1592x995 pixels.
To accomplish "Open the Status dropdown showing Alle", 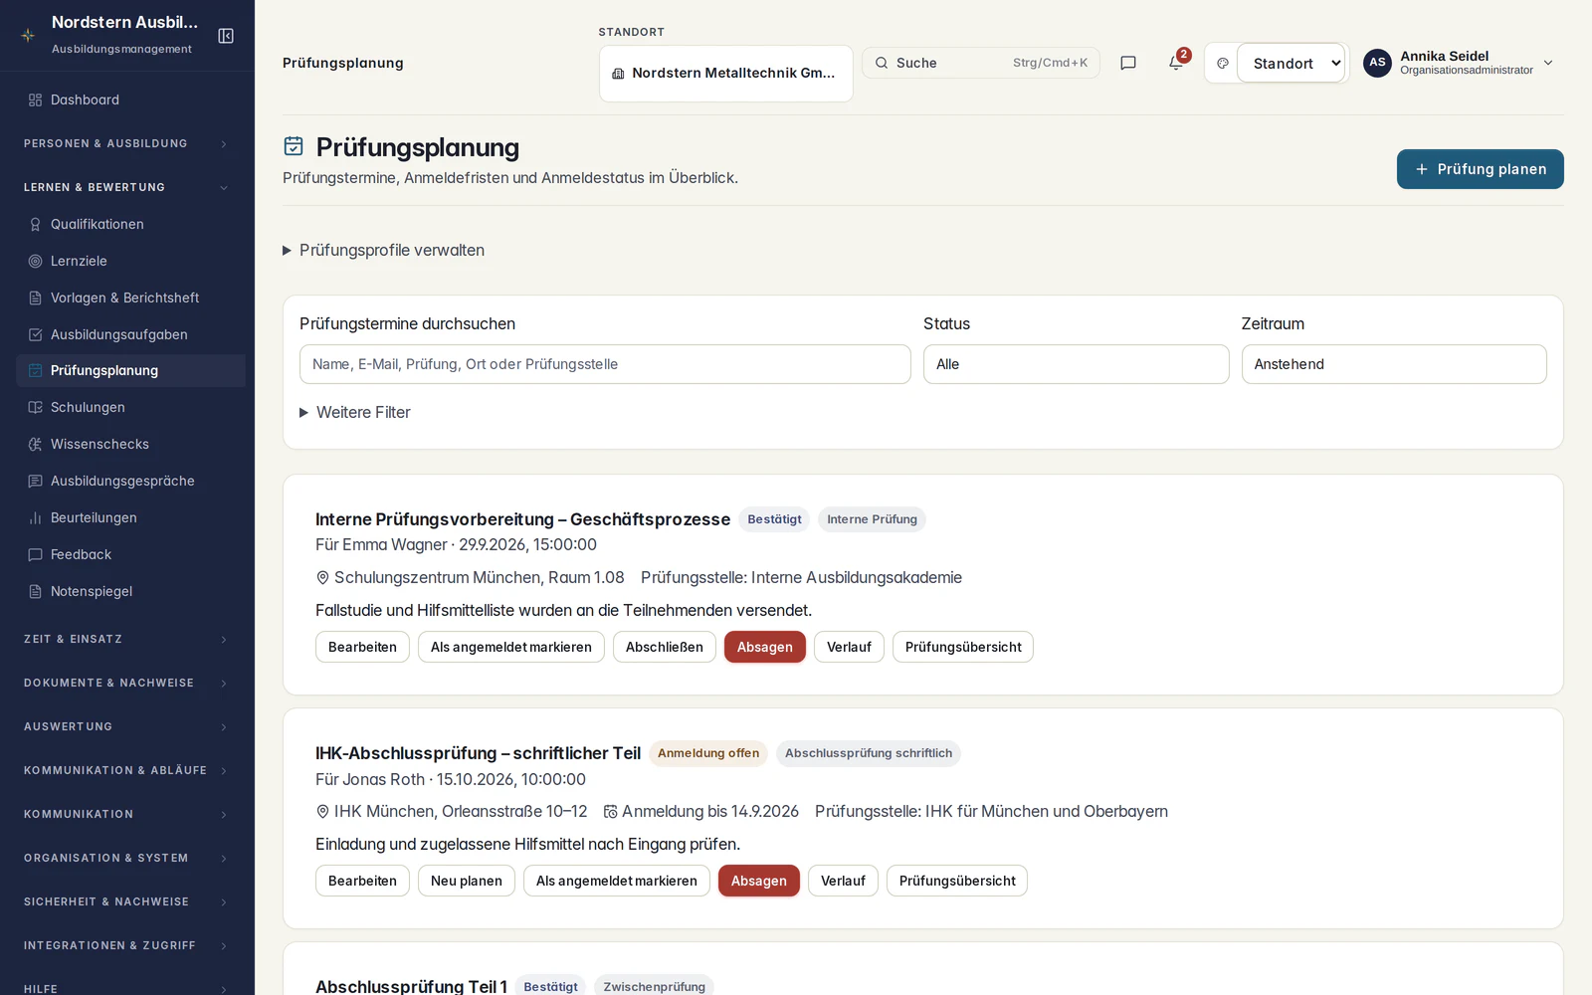I will [1076, 364].
